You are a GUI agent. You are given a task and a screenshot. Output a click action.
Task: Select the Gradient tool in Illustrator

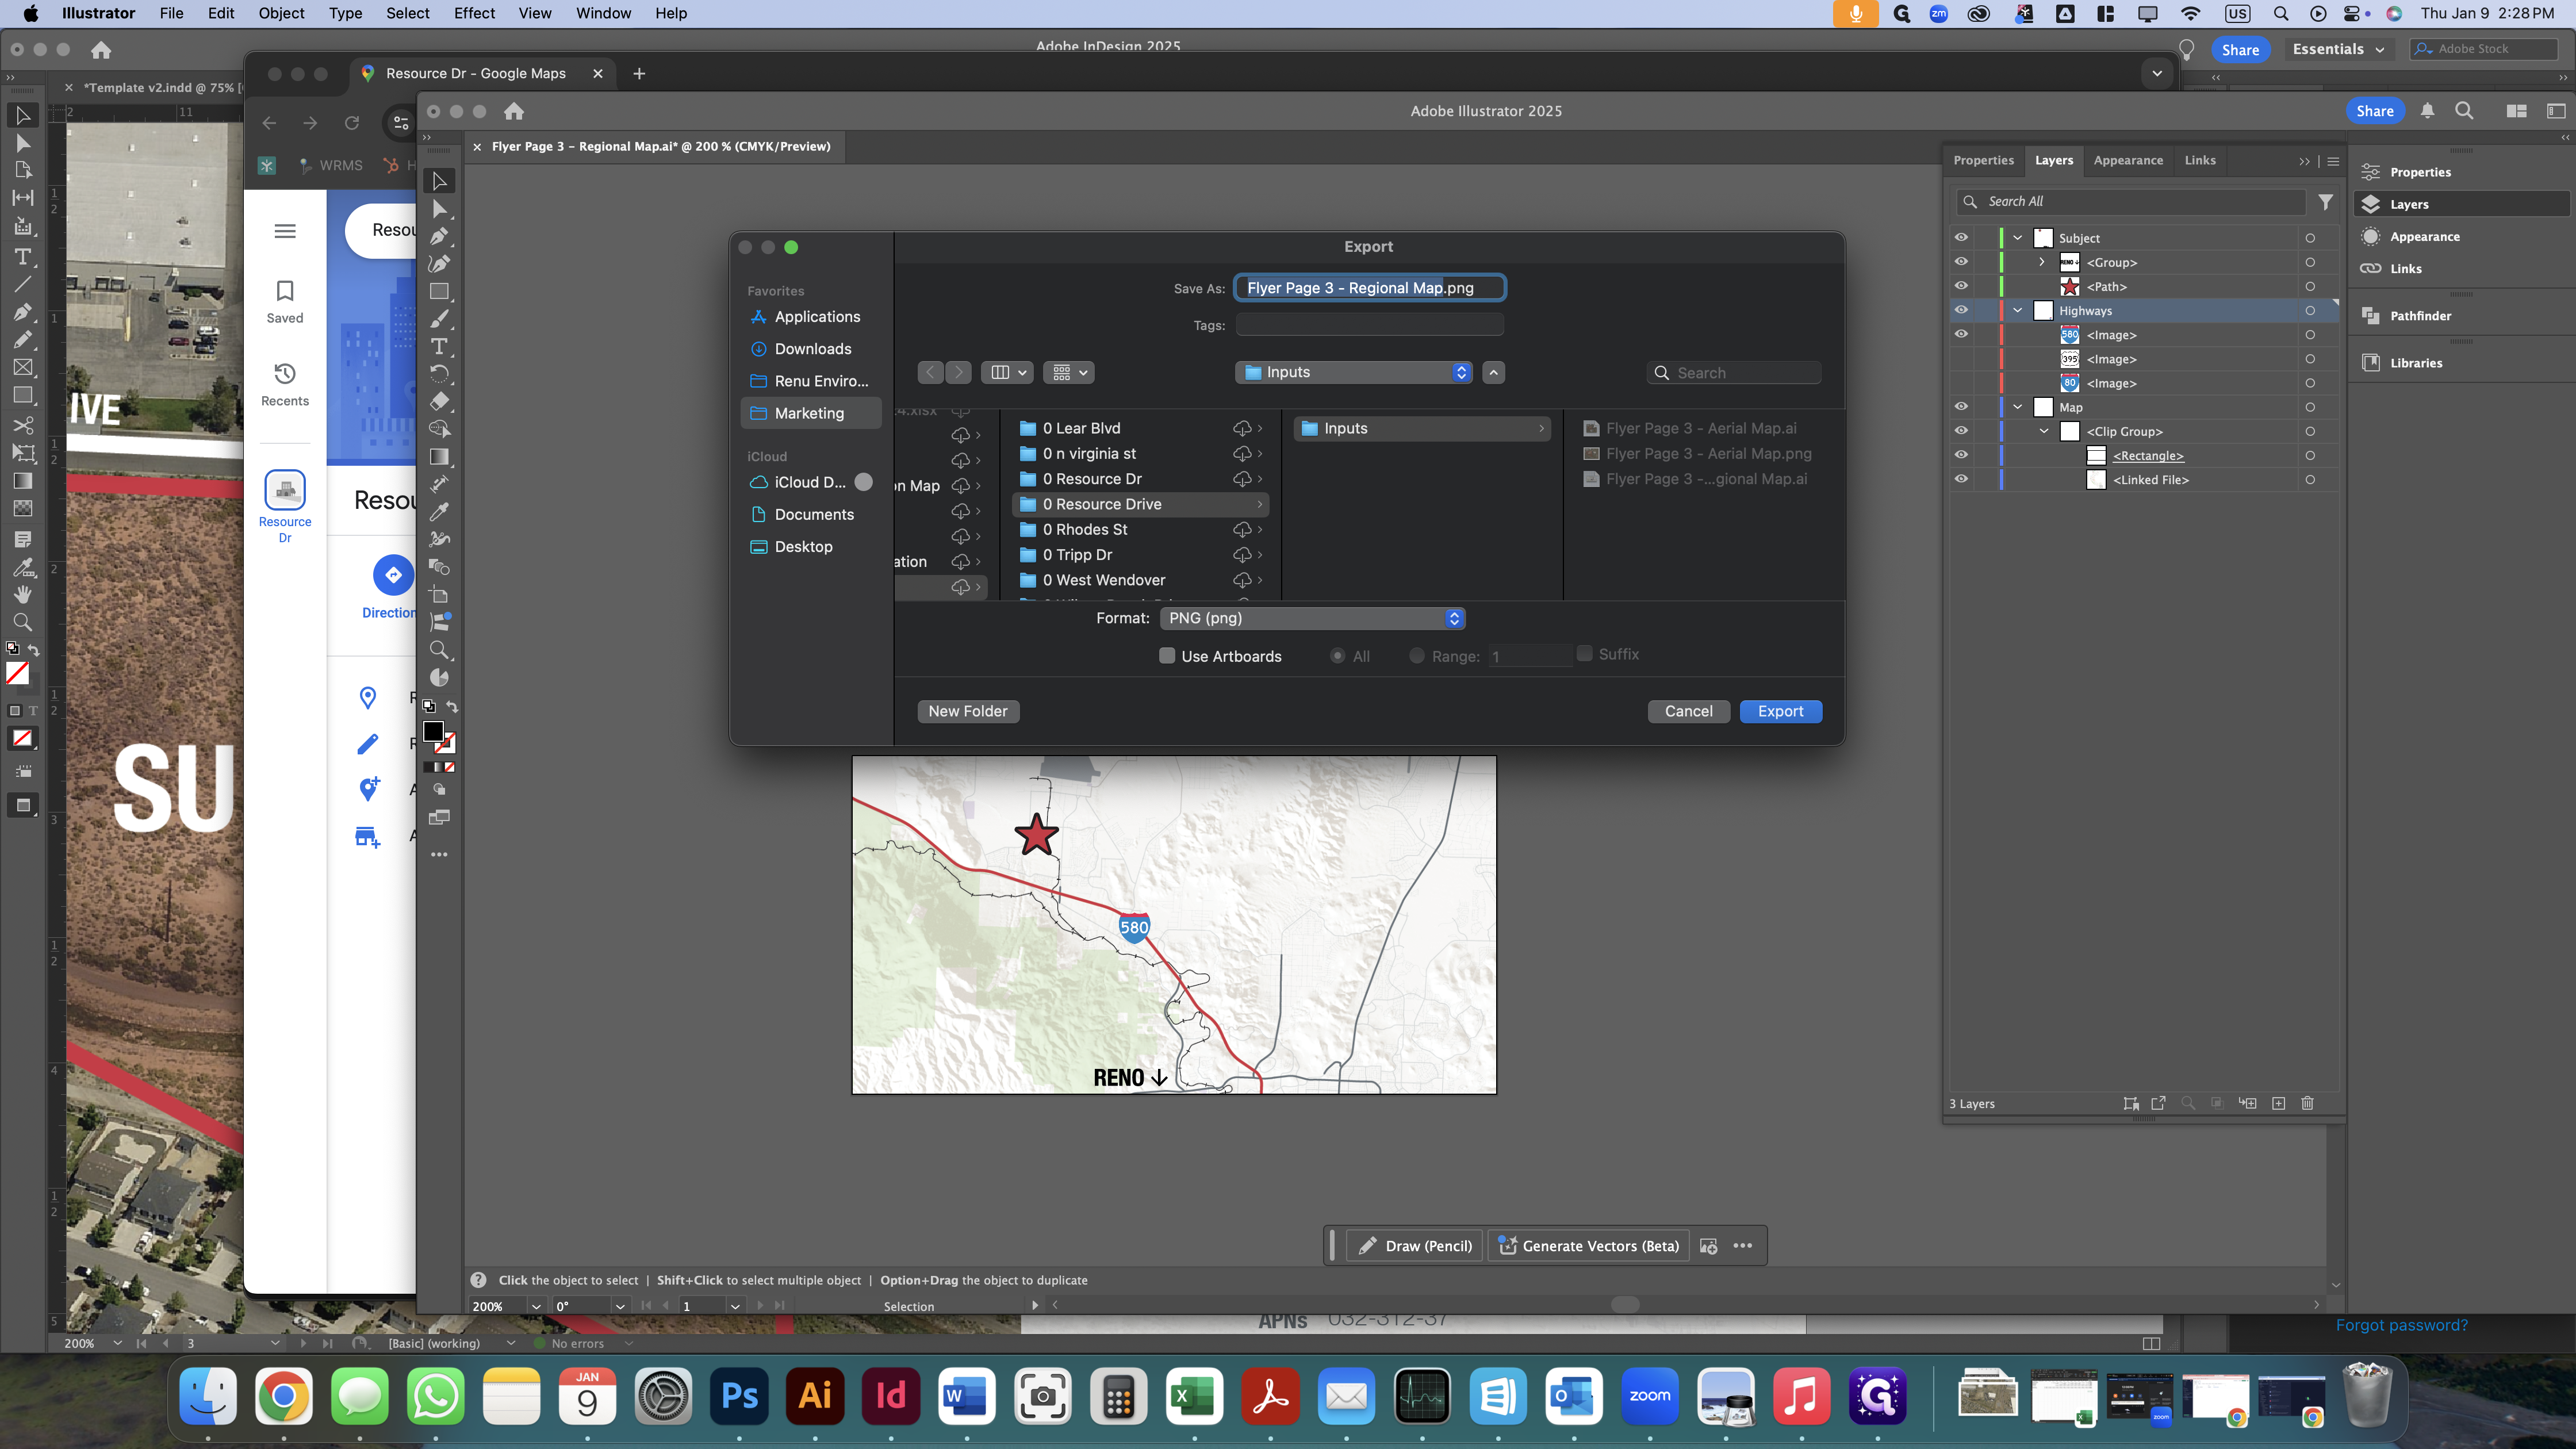pyautogui.click(x=439, y=457)
